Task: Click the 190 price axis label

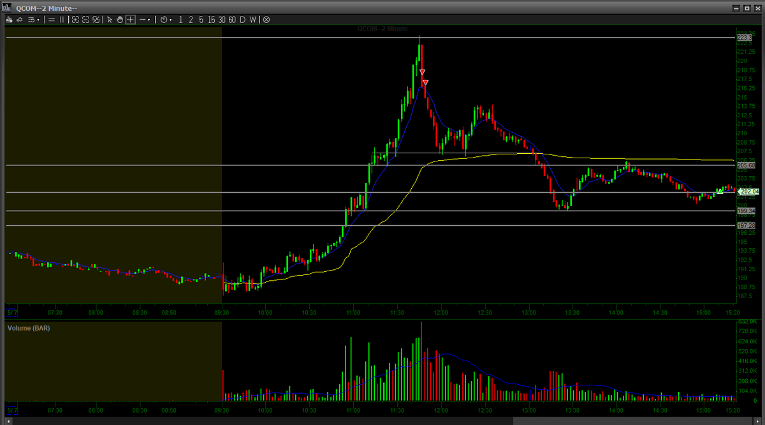Action: click(741, 278)
